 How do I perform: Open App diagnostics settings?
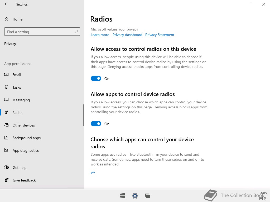[42, 150]
